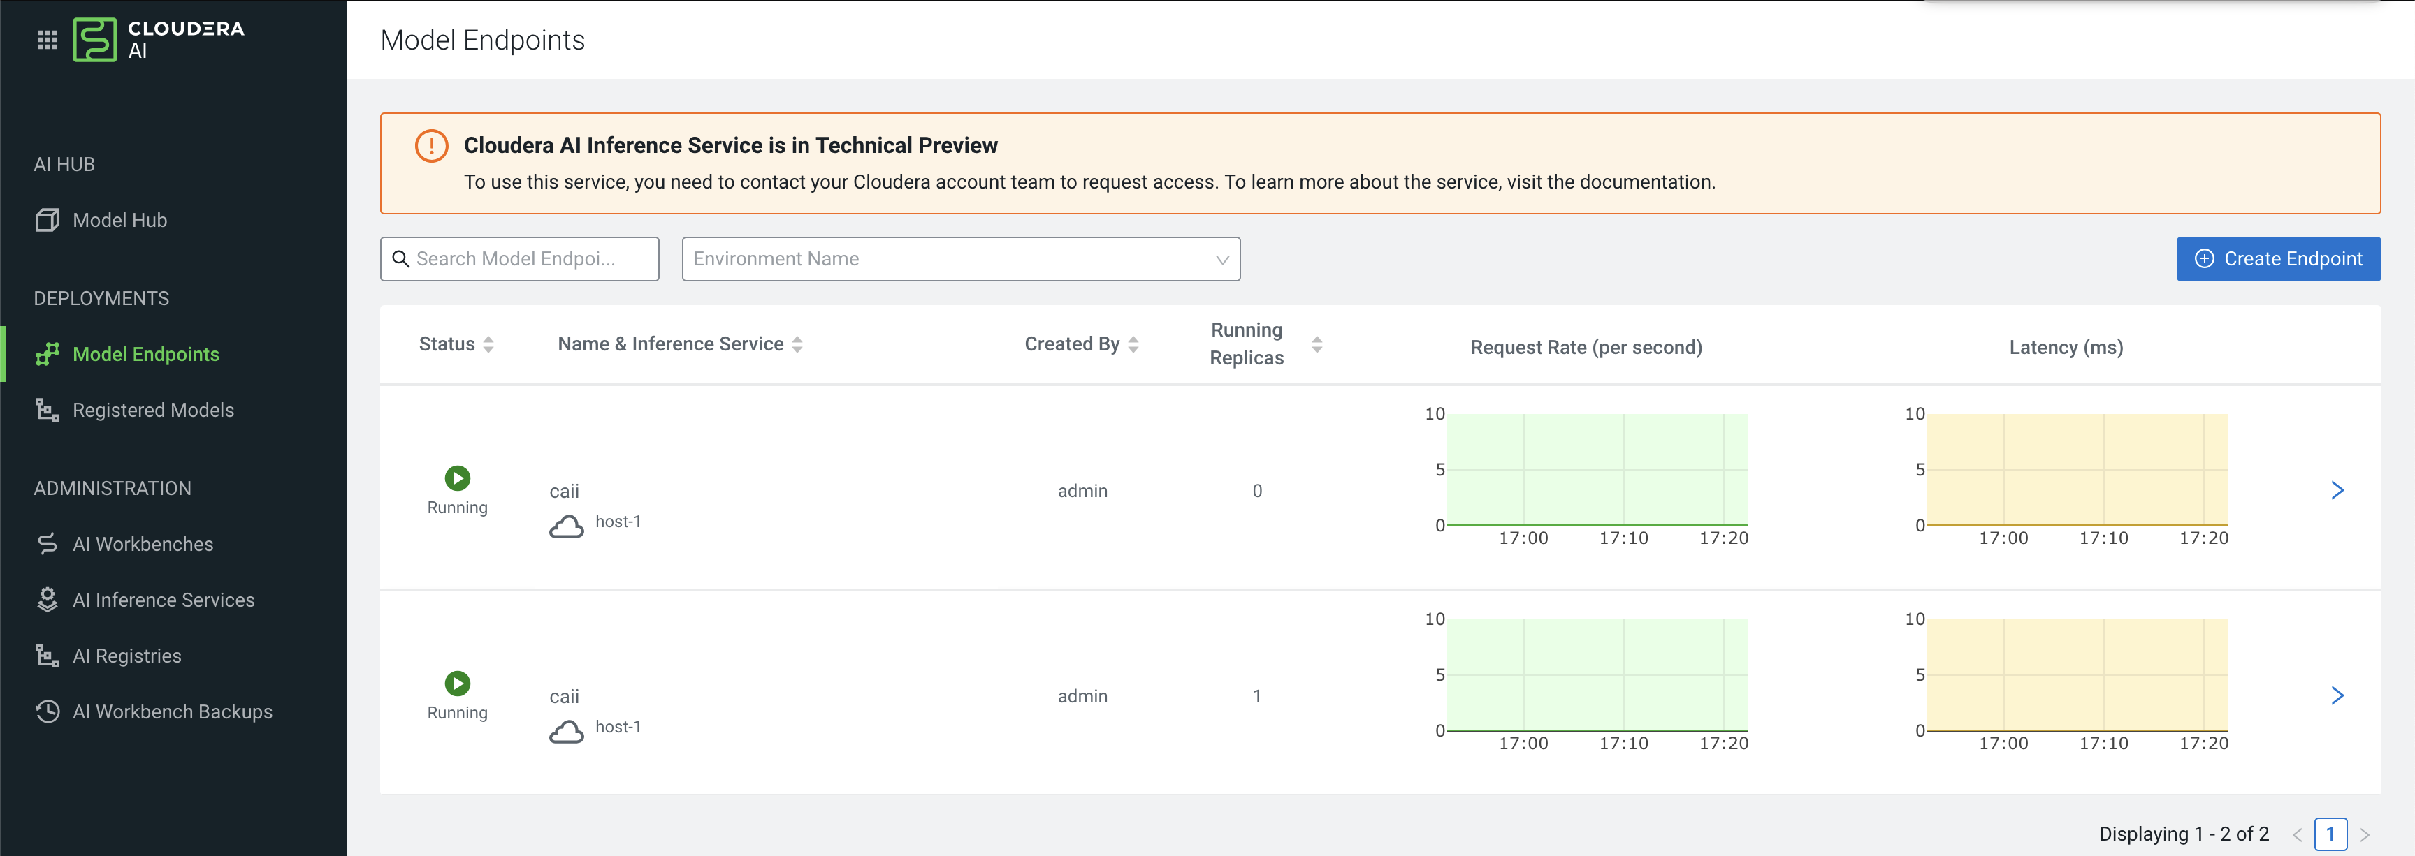The image size is (2415, 856).
Task: Click the Search Model Endpoints field
Action: pos(519,258)
